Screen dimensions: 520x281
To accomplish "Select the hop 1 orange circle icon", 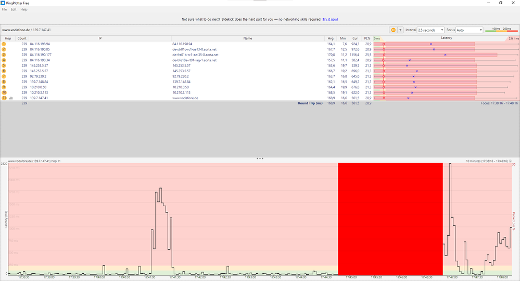I will (x=4, y=44).
